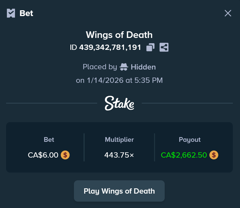
Task: Click the bet ticket icon in header
Action: pos(11,13)
